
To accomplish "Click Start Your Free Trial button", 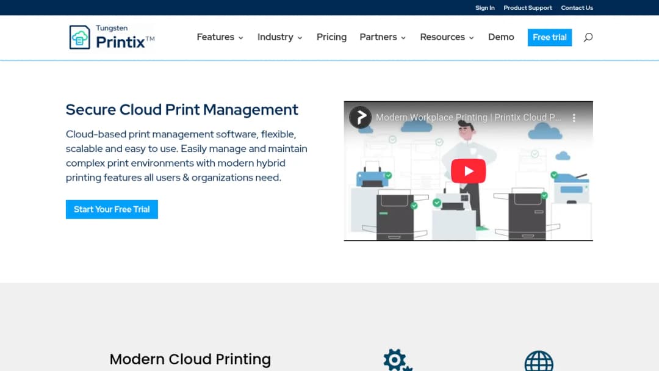I will pyautogui.click(x=112, y=209).
